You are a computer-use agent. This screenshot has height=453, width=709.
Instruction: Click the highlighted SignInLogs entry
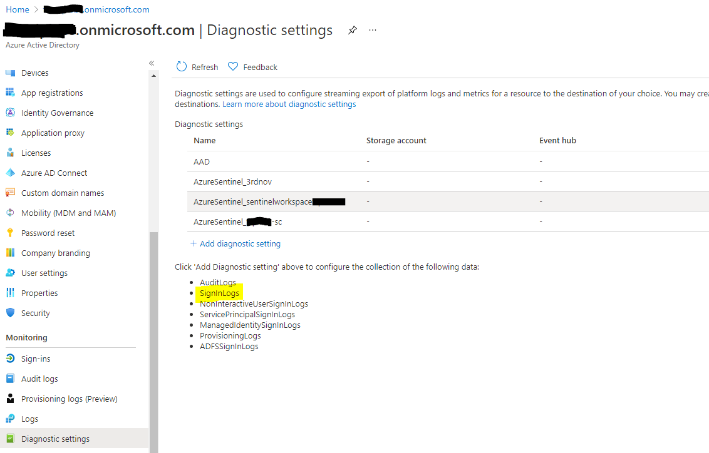click(x=219, y=293)
